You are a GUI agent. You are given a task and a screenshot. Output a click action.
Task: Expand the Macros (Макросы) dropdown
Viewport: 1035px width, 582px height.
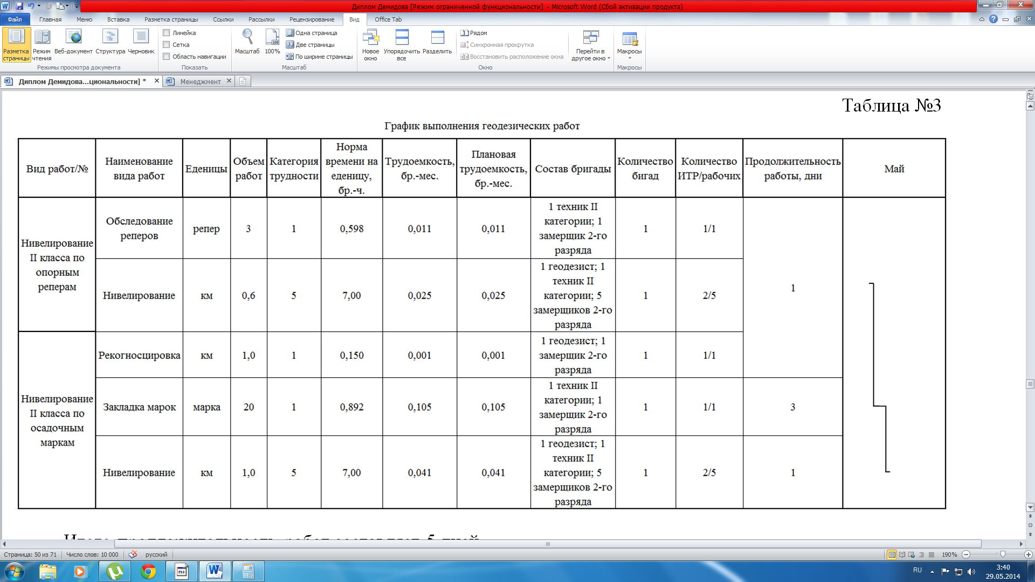[629, 58]
